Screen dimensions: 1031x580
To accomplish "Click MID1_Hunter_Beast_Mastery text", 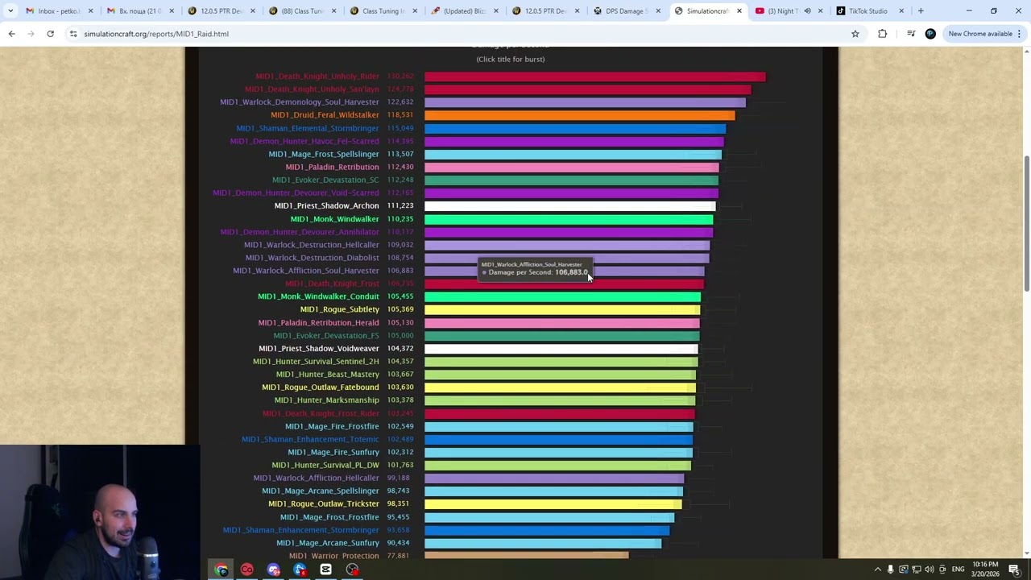I will coord(328,375).
